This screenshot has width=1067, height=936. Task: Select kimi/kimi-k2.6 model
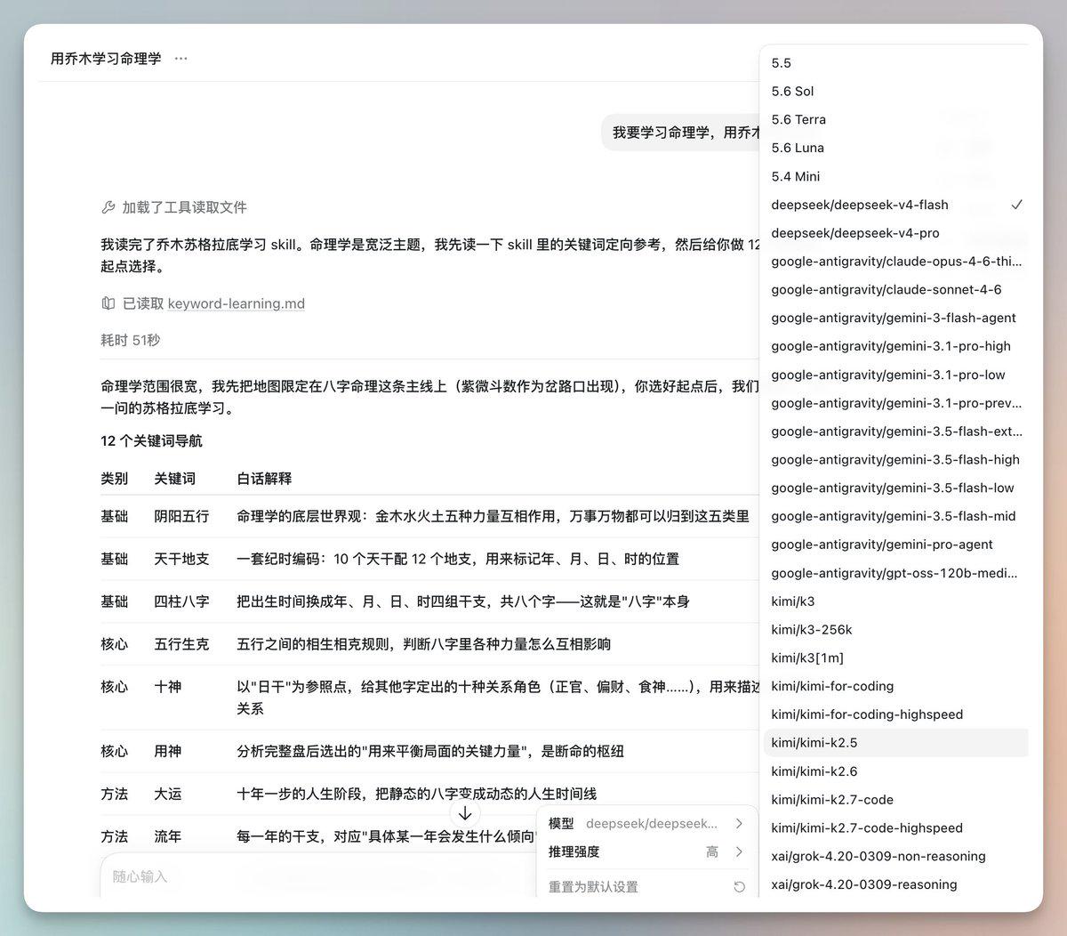[x=896, y=771]
